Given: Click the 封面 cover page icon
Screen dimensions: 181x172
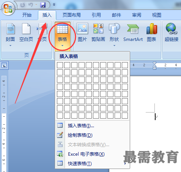Looking at the screenshot, I should pyautogui.click(x=11, y=29).
